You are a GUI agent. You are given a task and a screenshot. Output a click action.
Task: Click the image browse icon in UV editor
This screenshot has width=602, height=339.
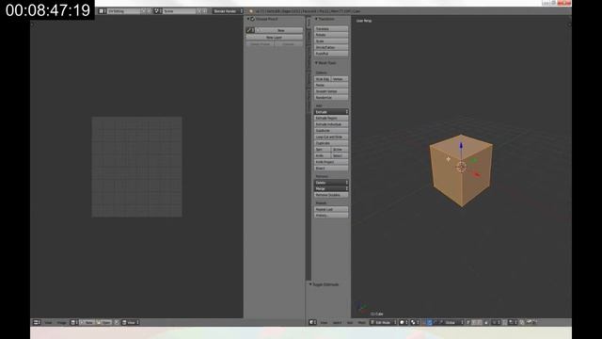pos(73,322)
